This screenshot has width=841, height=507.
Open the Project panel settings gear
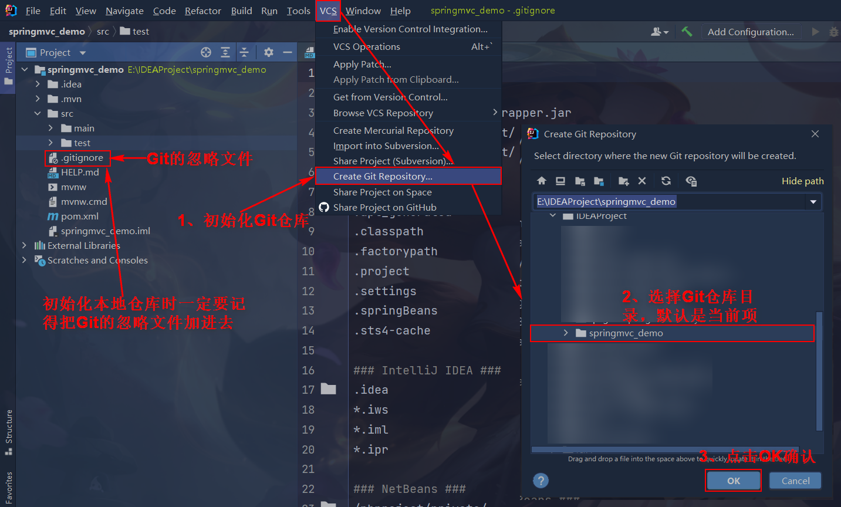pyautogui.click(x=269, y=52)
